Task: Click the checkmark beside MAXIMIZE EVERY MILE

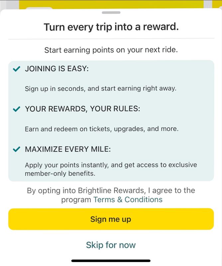Action: (16, 149)
